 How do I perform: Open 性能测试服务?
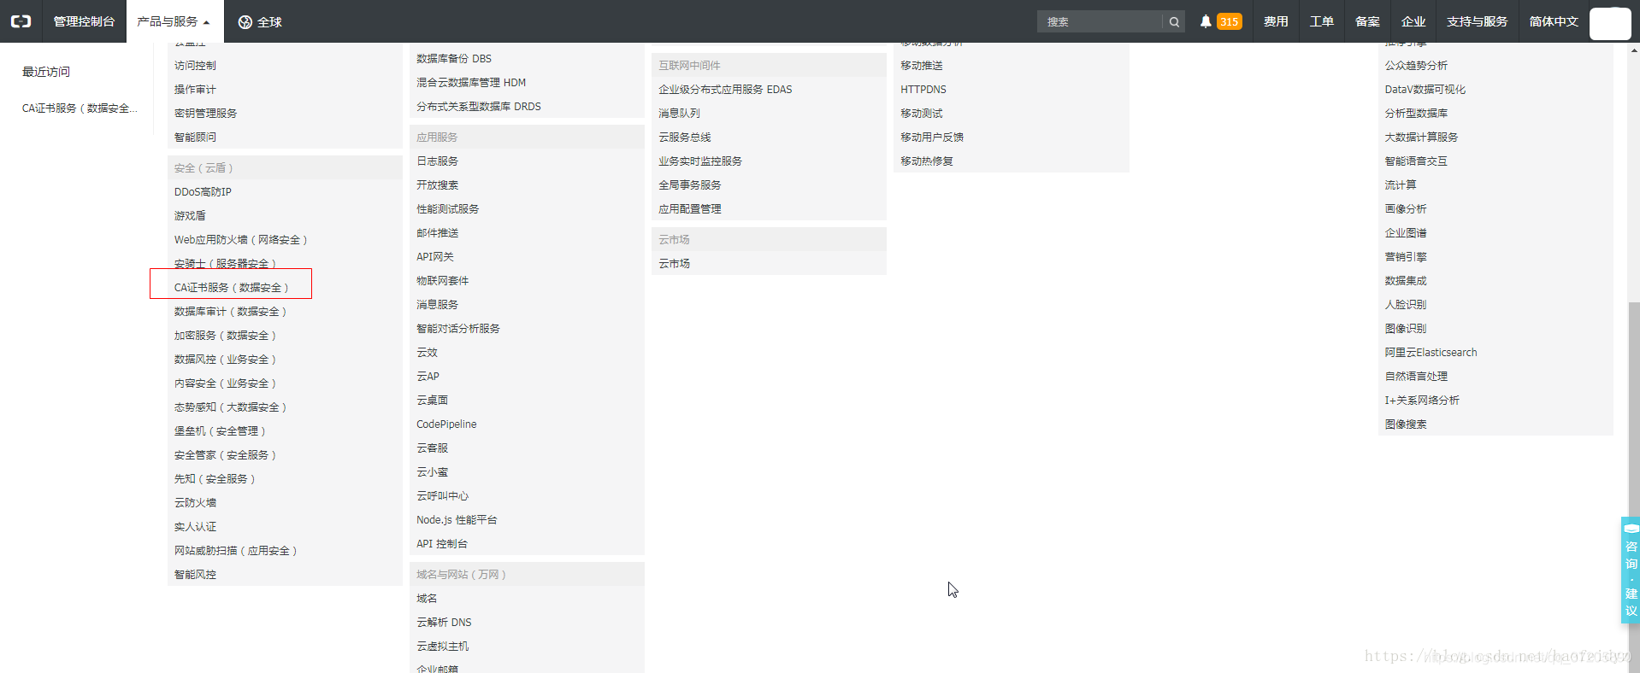[x=447, y=209]
